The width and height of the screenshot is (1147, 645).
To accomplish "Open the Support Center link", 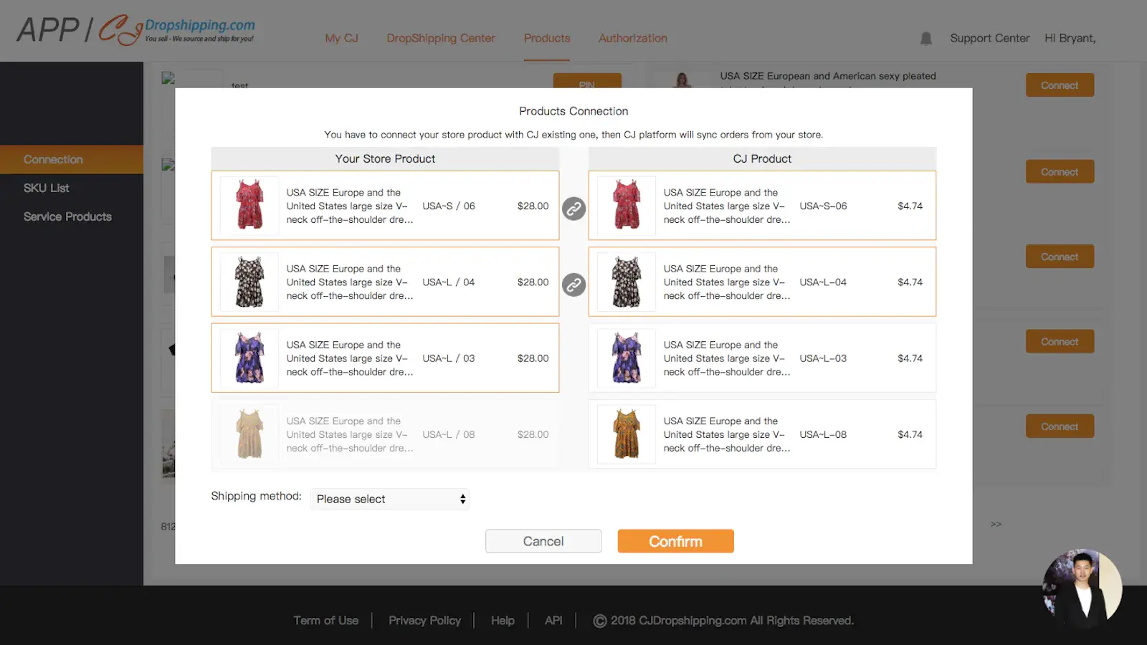I will point(989,38).
